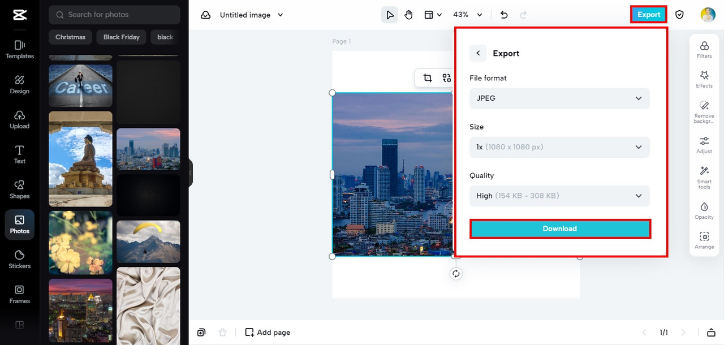Viewport: 724px width, 345px height.
Task: Select the Photos sidebar tab
Action: (19, 225)
